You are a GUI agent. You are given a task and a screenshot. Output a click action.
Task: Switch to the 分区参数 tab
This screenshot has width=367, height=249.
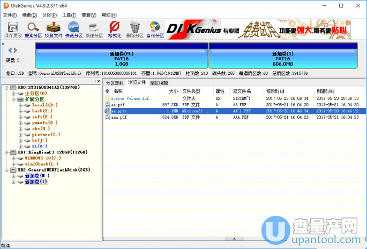(114, 83)
